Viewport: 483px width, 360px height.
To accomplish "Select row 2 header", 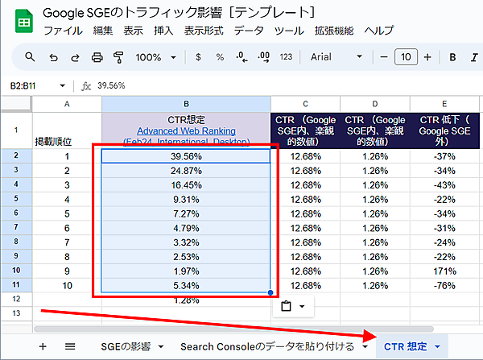I will pyautogui.click(x=16, y=155).
